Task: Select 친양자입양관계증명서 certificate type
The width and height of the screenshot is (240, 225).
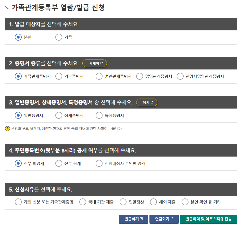Action: coord(180,76)
